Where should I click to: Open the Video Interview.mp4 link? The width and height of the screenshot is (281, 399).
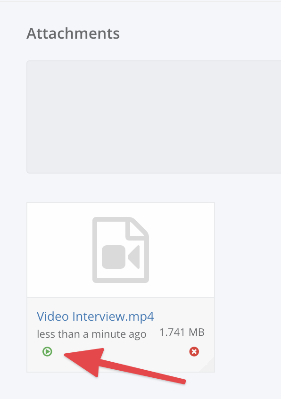click(95, 316)
